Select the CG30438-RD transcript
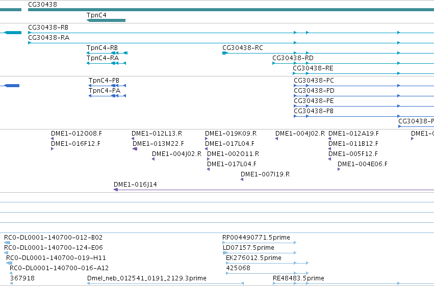 click(x=353, y=63)
